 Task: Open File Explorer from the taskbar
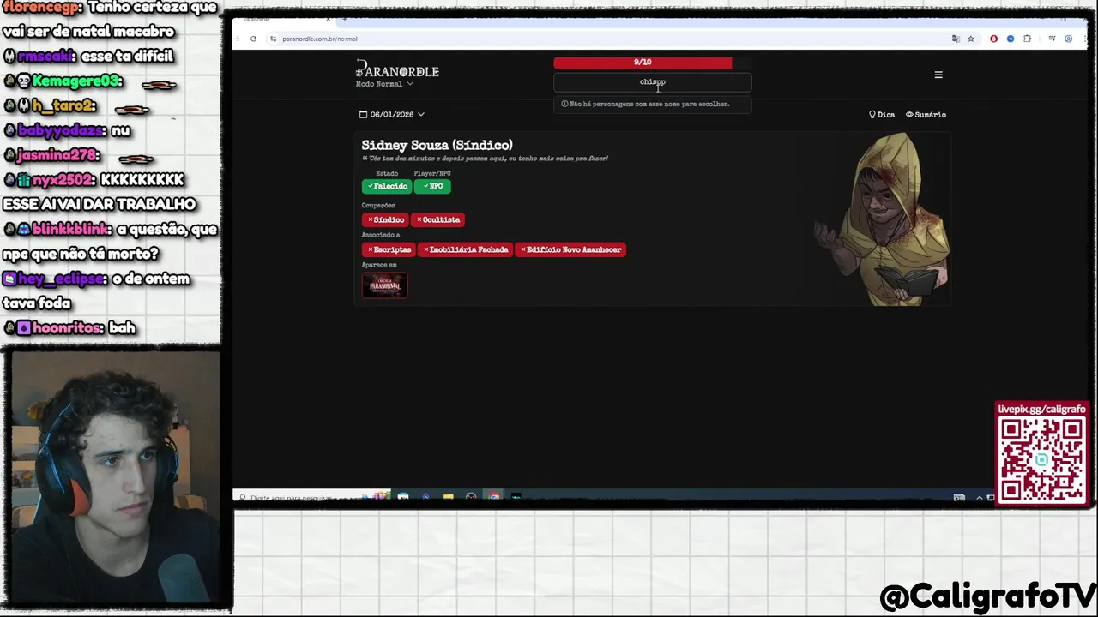tap(448, 497)
